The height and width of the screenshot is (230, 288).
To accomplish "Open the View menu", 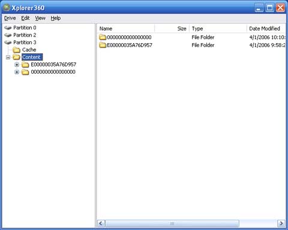I will [40, 18].
